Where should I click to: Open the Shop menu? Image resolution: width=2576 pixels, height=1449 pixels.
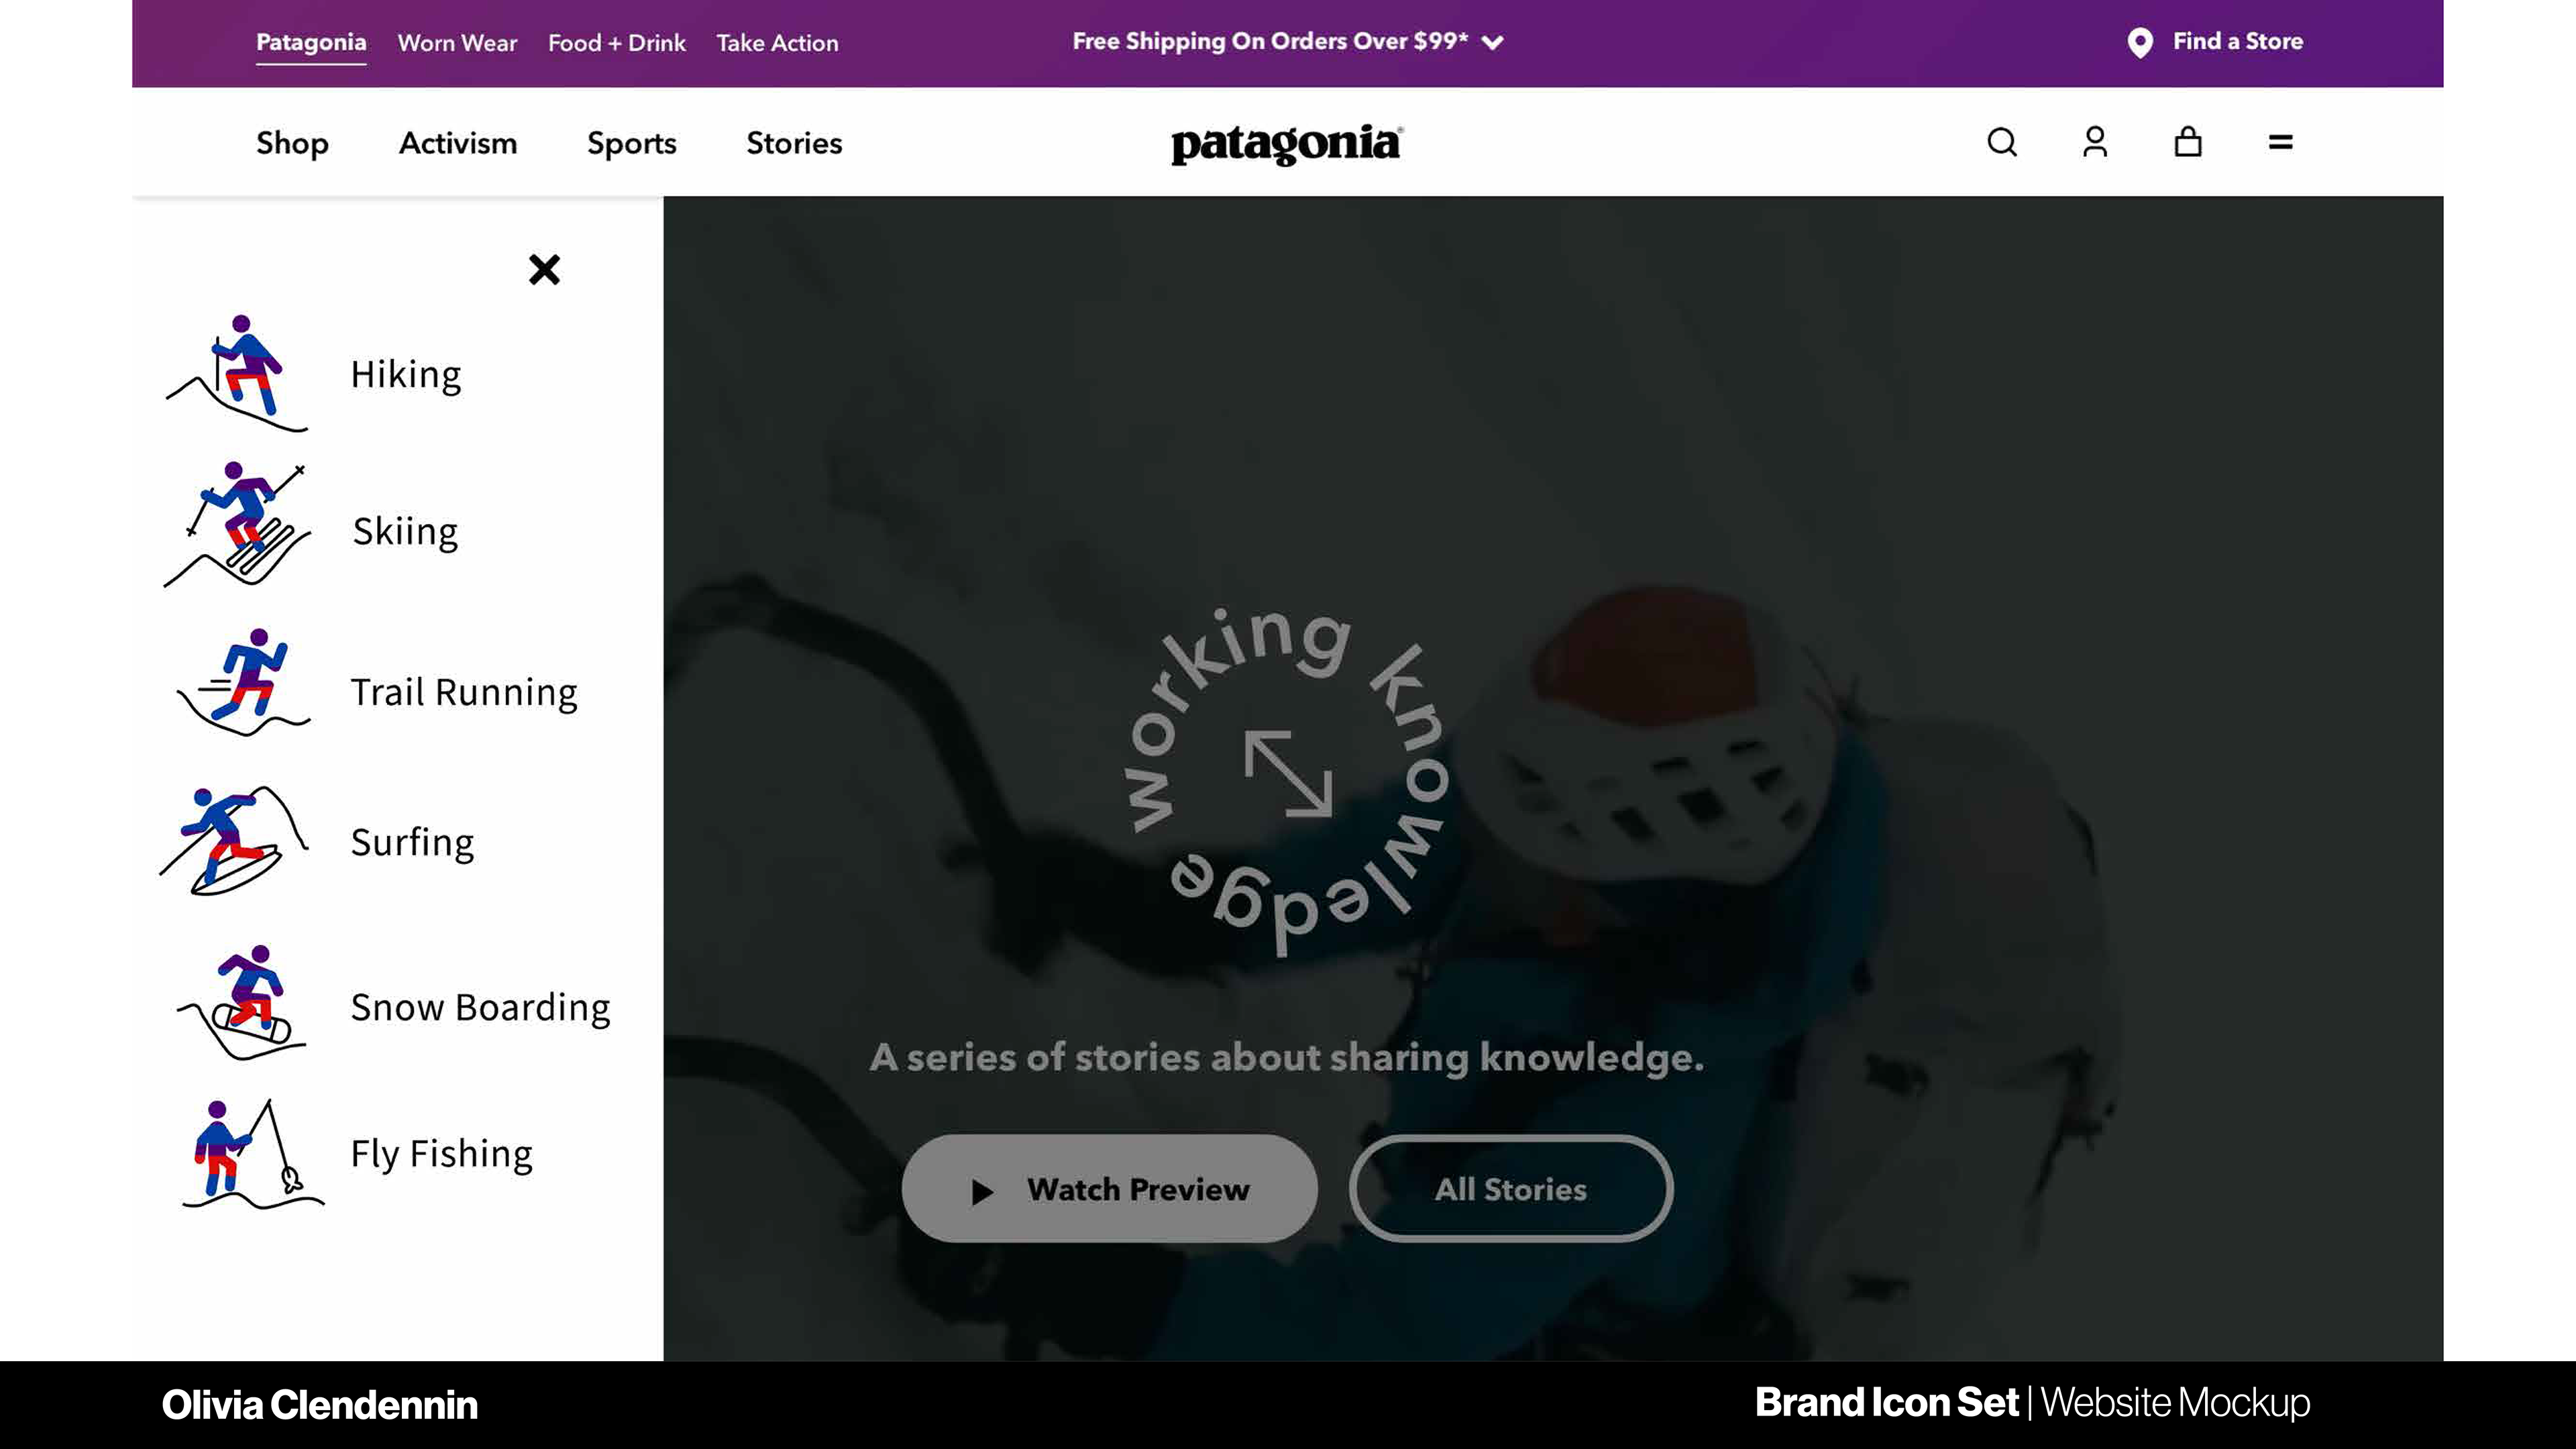(x=292, y=143)
